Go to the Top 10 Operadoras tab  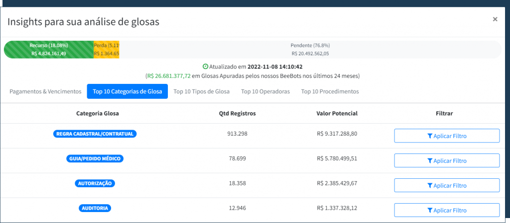[265, 91]
